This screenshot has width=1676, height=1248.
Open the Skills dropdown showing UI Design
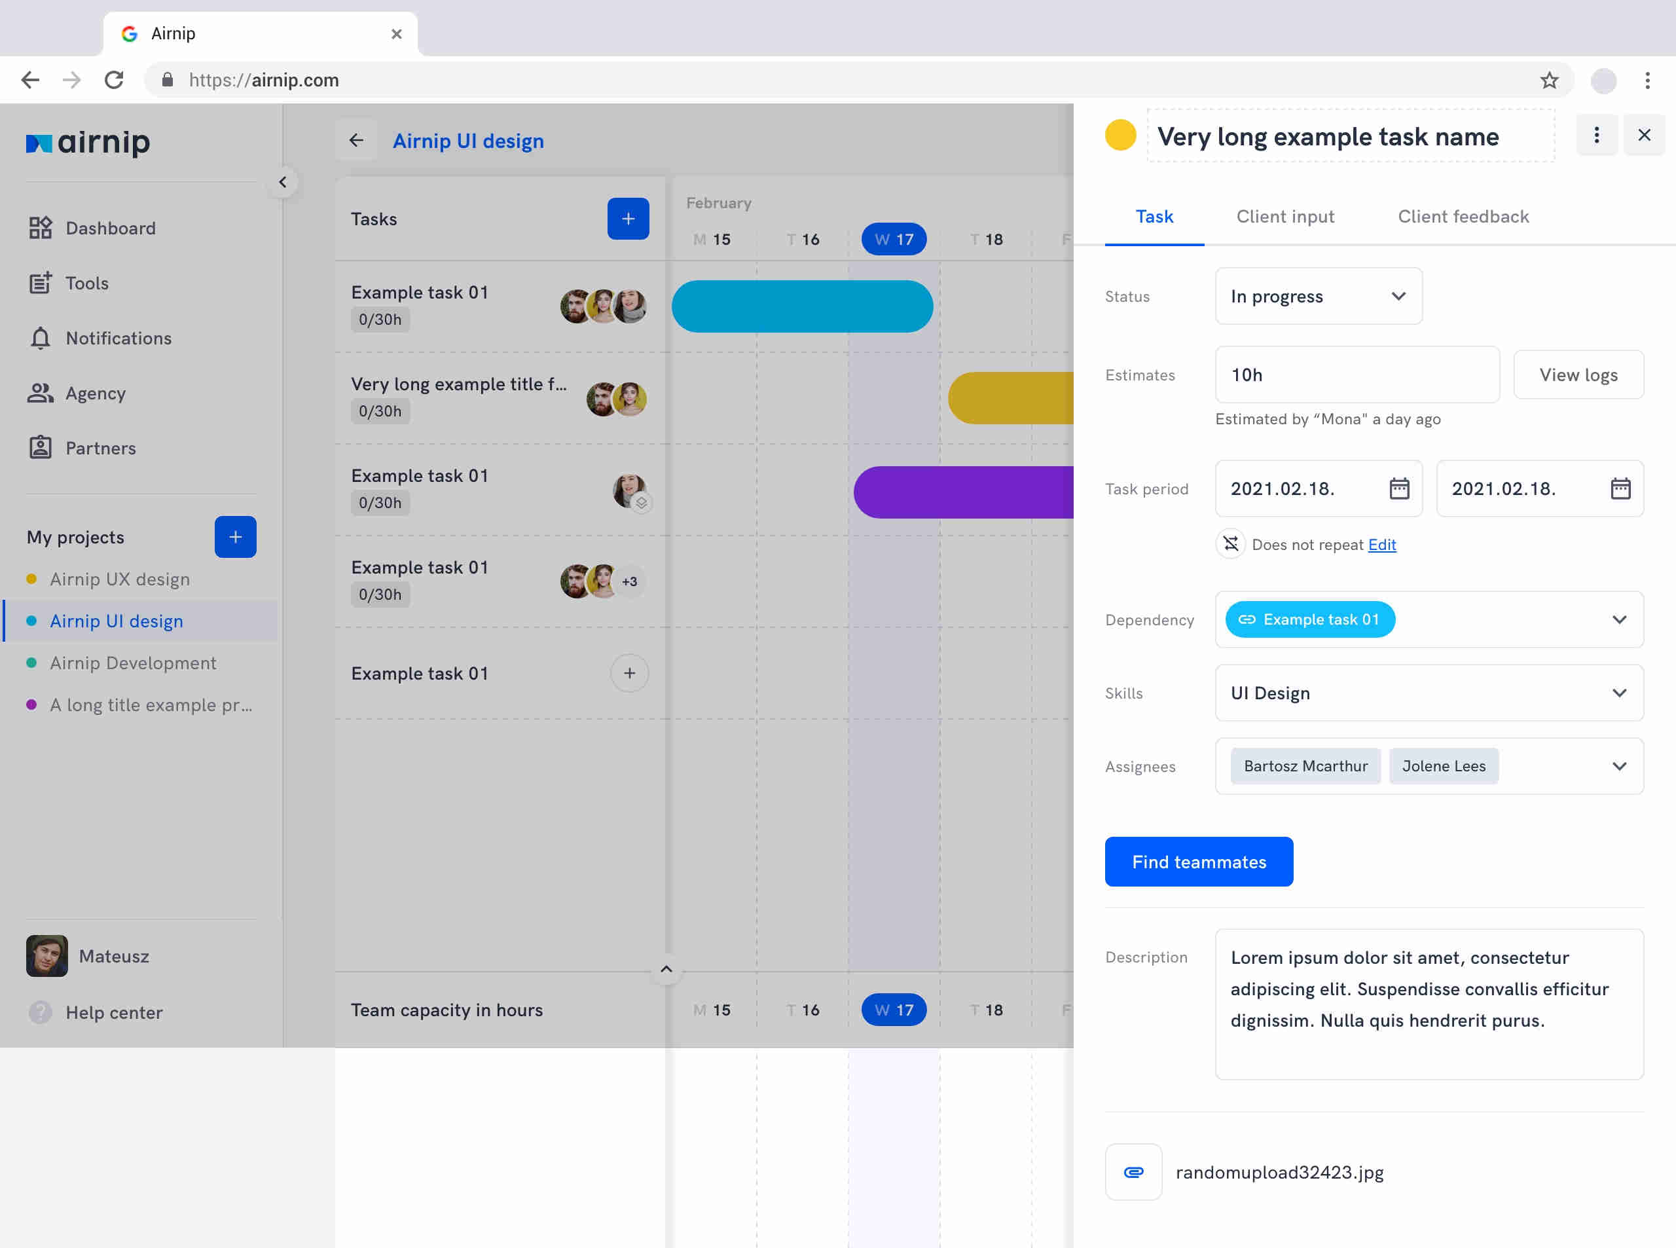coord(1429,693)
